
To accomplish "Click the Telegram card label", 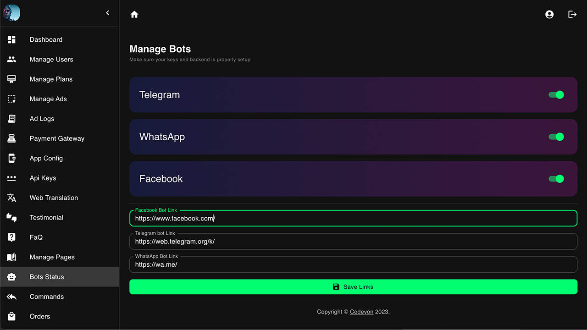I will [x=160, y=95].
